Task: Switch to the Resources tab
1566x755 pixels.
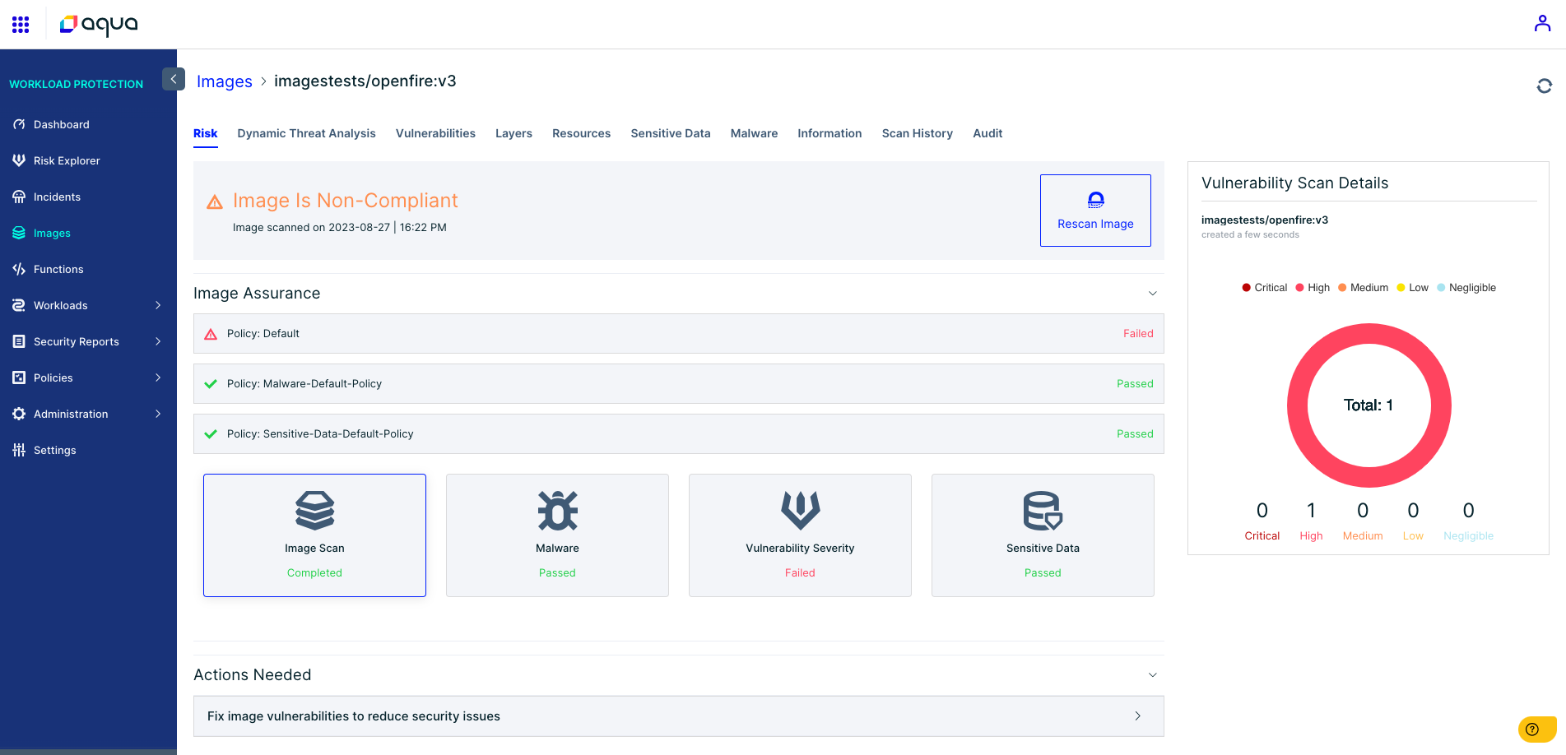Action: 581,133
